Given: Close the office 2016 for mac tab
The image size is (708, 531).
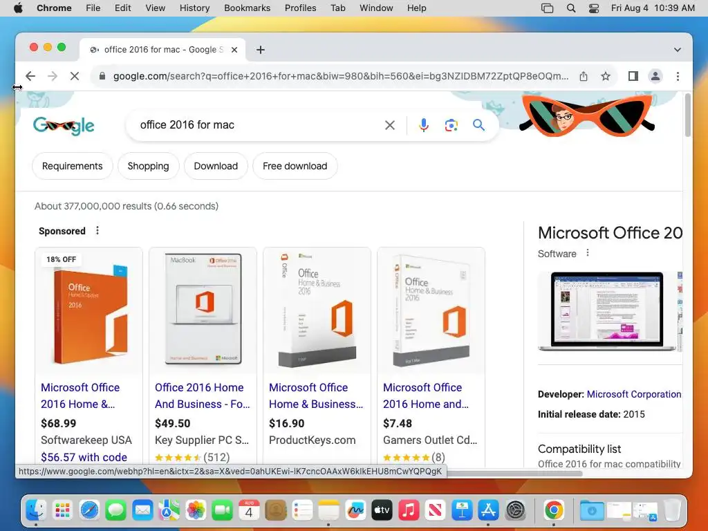Looking at the screenshot, I should (234, 50).
